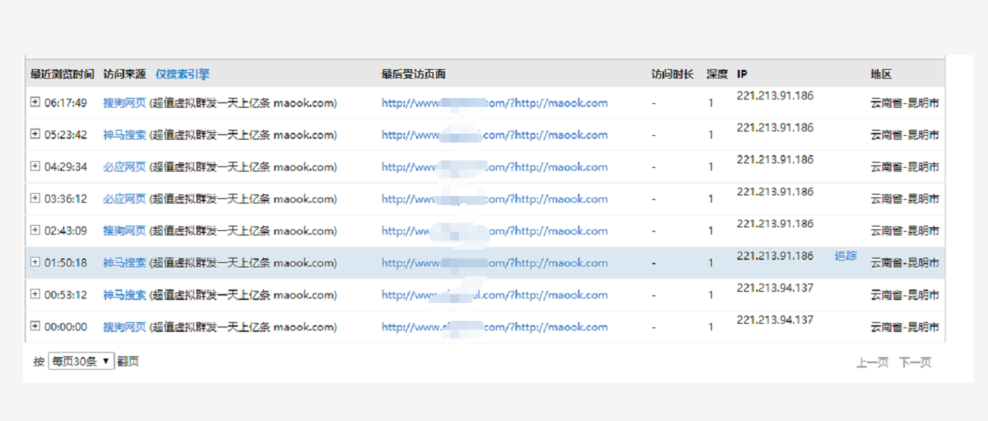Image resolution: width=988 pixels, height=421 pixels.
Task: Expand the 06:17:49 visit row
Action: [34, 102]
